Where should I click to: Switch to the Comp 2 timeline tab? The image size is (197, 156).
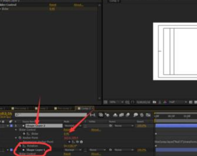42,108
